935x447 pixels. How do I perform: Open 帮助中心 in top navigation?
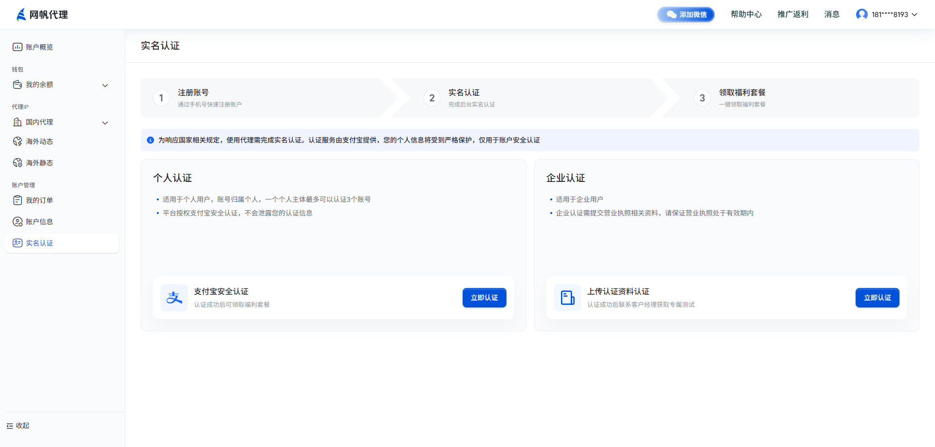(x=746, y=15)
